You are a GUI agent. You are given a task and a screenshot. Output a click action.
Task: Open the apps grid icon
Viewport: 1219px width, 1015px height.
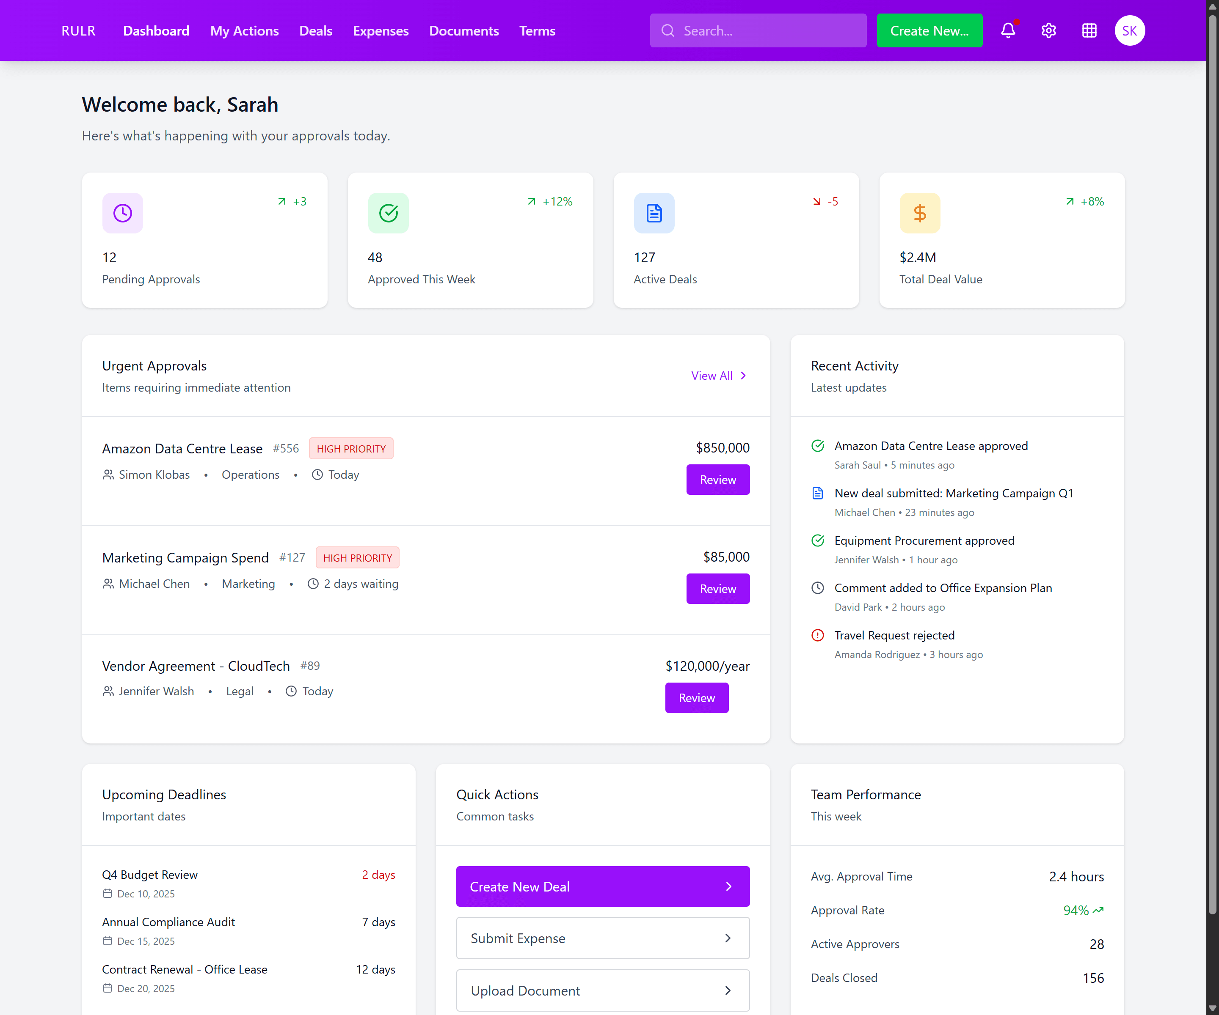(x=1089, y=31)
